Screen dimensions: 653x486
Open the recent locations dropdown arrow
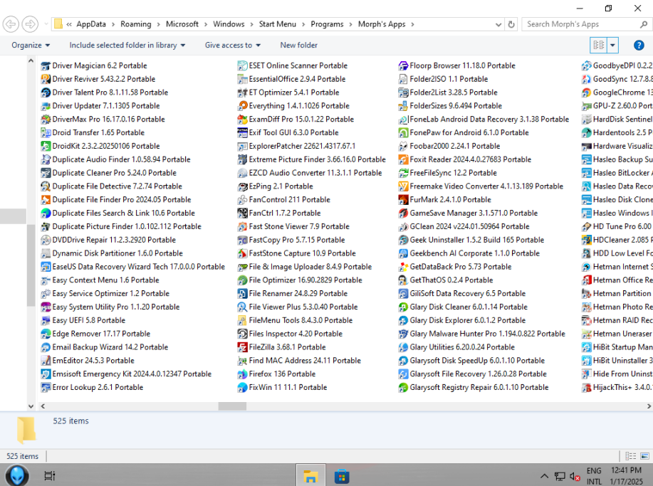46,24
